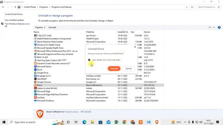Refresh the Programs and Features list
The width and height of the screenshot is (223, 125).
coord(192,7)
